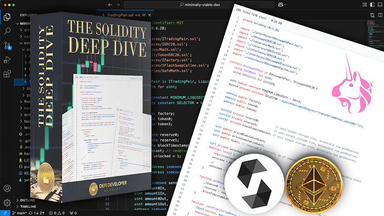
Task: Open Copilot dropdown chevron
Action: tap(285, 5)
